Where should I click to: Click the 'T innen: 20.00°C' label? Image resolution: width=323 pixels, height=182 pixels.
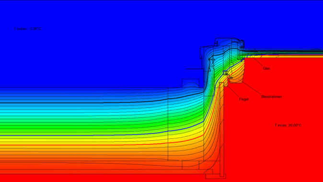click(x=288, y=125)
